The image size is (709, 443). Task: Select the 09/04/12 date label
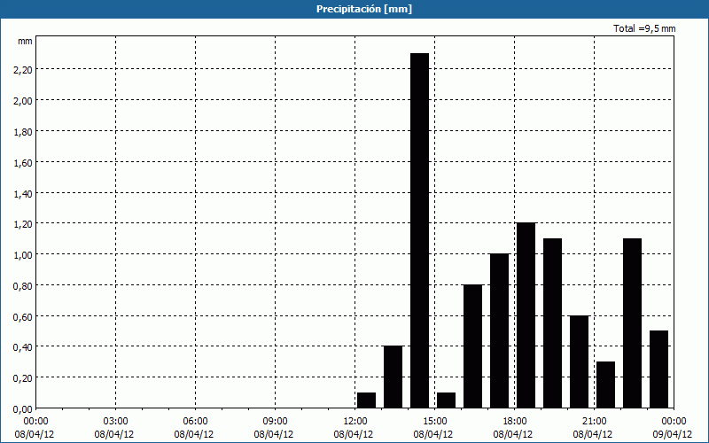[x=673, y=434]
